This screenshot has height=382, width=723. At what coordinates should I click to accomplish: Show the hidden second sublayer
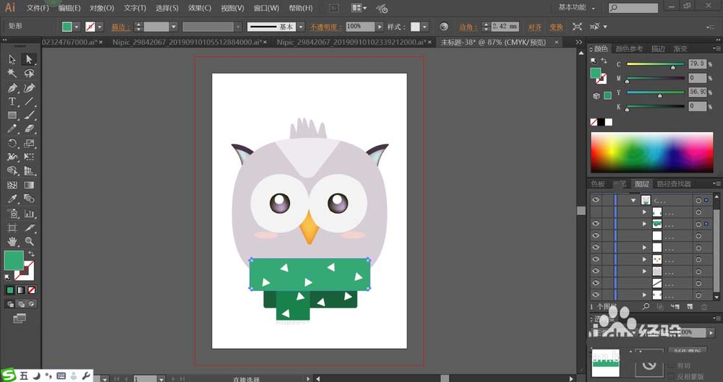[x=596, y=212]
